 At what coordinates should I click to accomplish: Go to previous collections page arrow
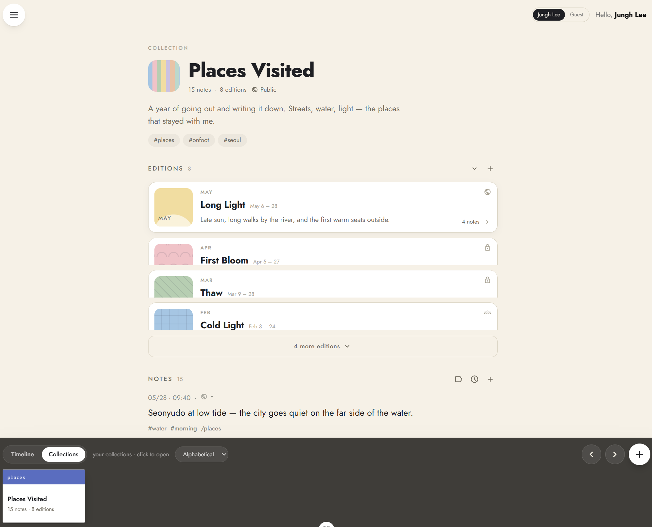click(x=591, y=454)
